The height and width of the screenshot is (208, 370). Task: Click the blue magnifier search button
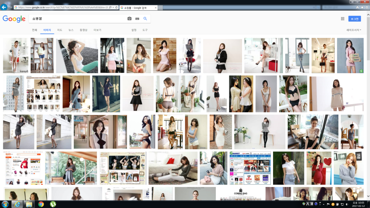click(x=145, y=18)
